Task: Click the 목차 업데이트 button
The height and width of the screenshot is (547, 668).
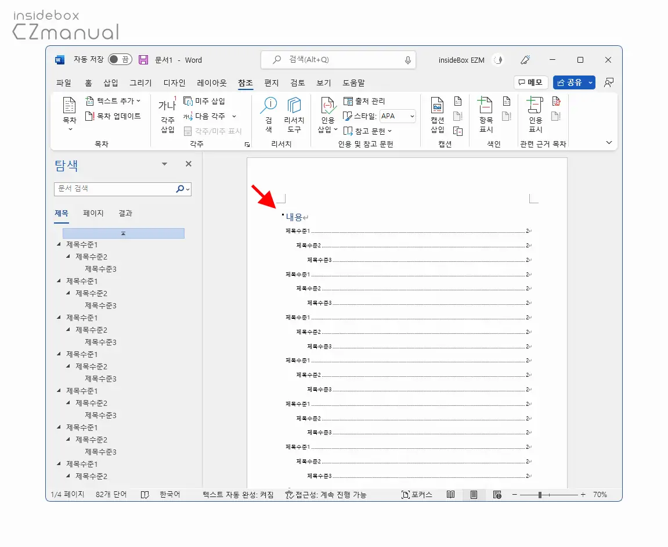Action: coord(113,116)
